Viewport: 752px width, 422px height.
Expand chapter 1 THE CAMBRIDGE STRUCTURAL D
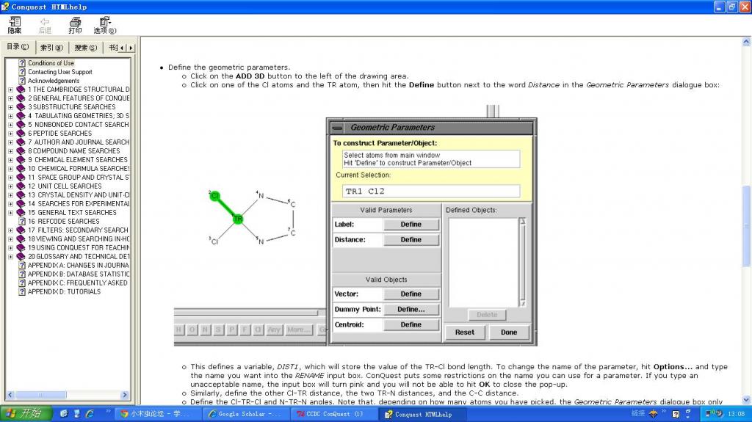10,90
